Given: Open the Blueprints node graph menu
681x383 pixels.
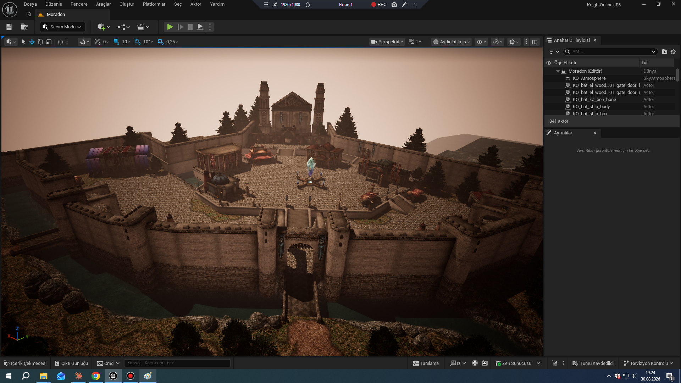Looking at the screenshot, I should tap(123, 27).
